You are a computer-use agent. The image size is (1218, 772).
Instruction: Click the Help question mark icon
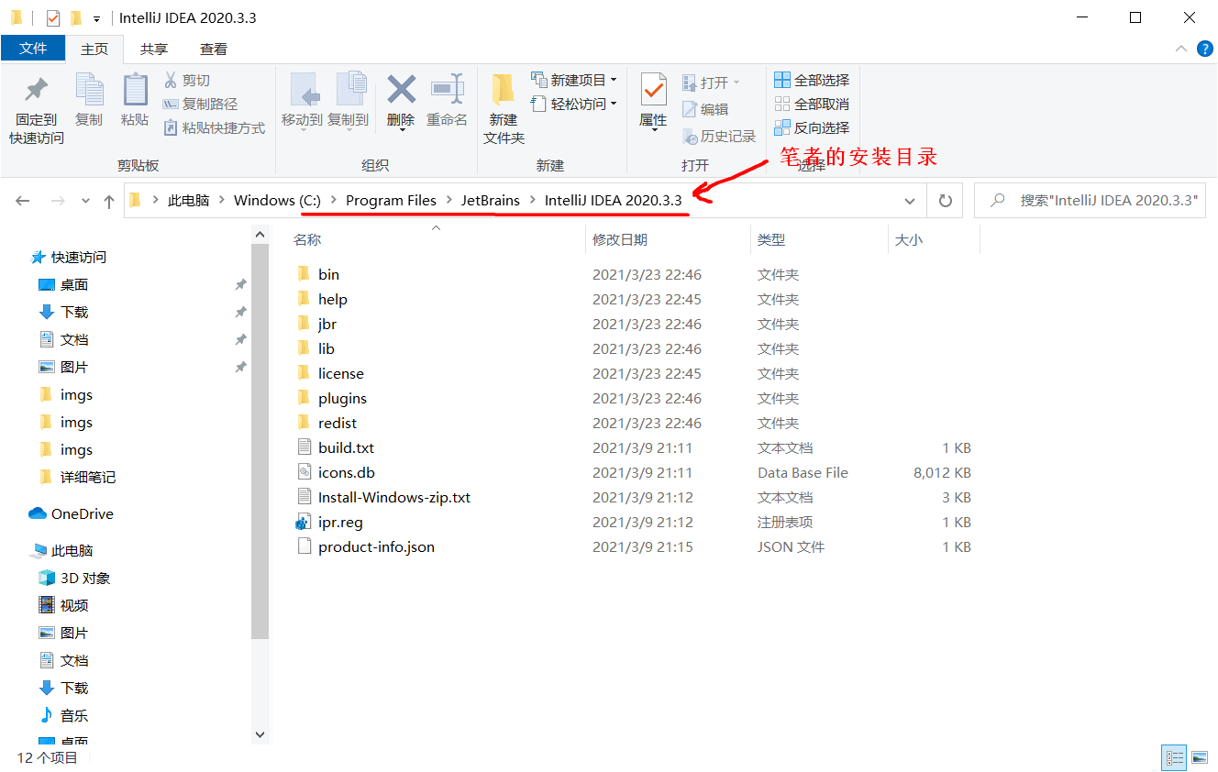point(1205,49)
